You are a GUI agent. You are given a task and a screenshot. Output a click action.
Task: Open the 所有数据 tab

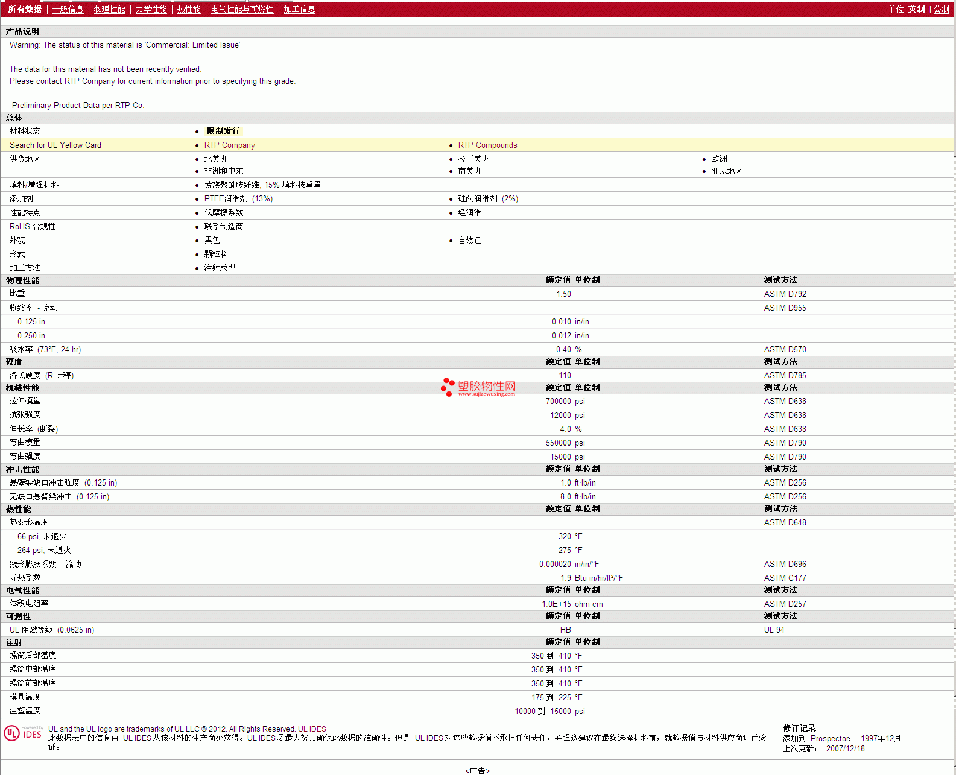coord(25,9)
